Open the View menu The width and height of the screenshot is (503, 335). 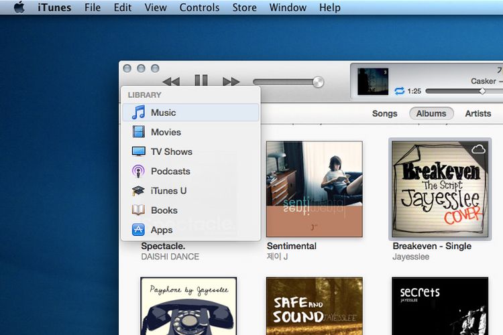pos(156,7)
